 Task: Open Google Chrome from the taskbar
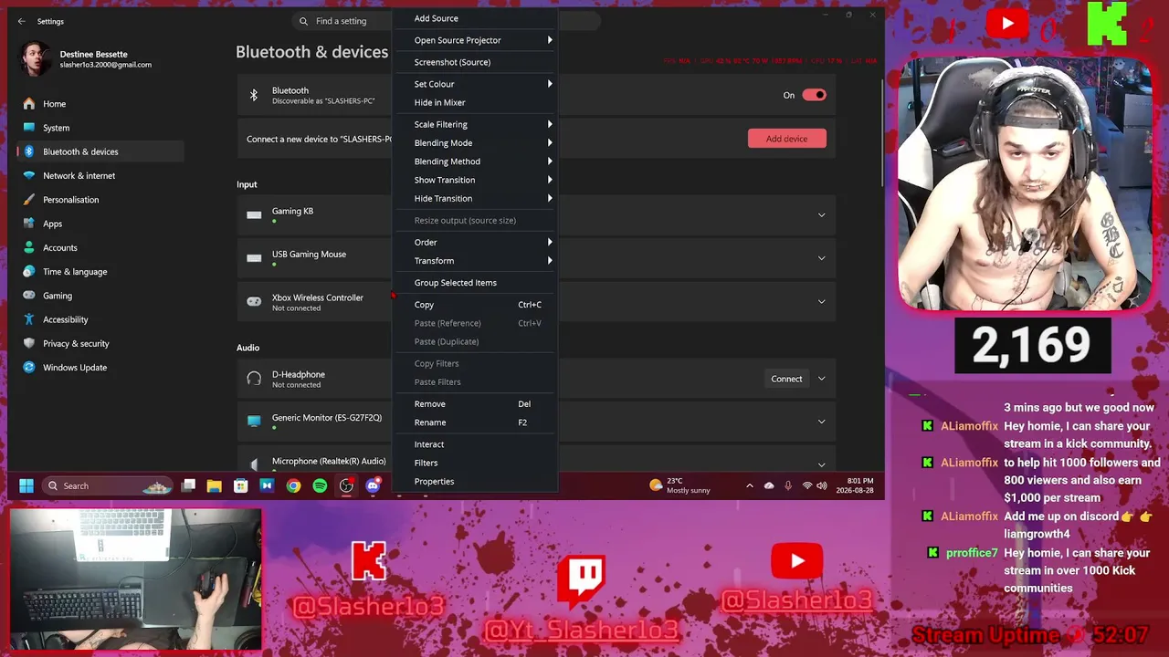(x=293, y=485)
